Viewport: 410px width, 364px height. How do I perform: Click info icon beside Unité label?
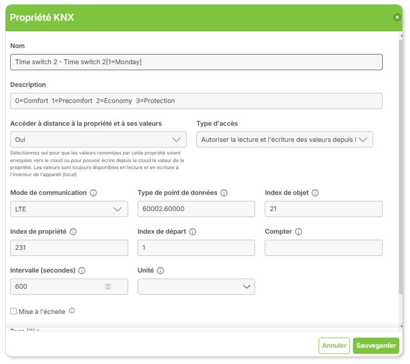pyautogui.click(x=161, y=270)
